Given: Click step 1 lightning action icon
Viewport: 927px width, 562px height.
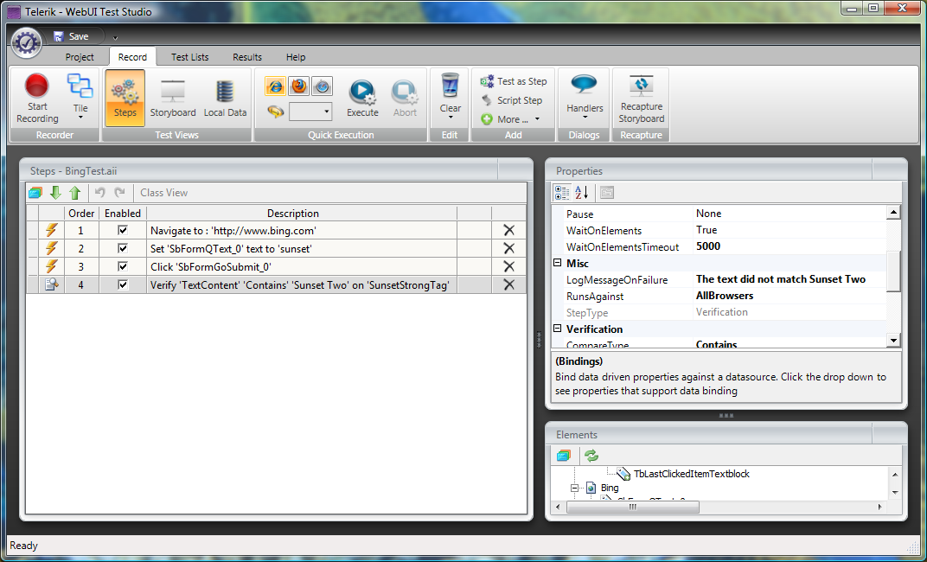Looking at the screenshot, I should click(51, 231).
